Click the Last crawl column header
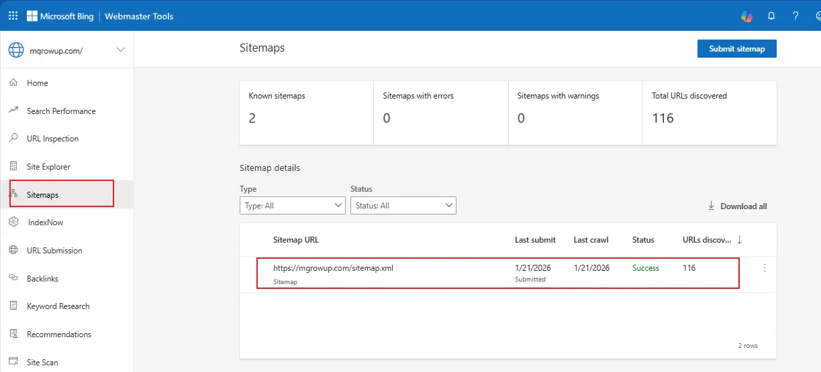Screen dimensions: 821x372 [x=590, y=240]
